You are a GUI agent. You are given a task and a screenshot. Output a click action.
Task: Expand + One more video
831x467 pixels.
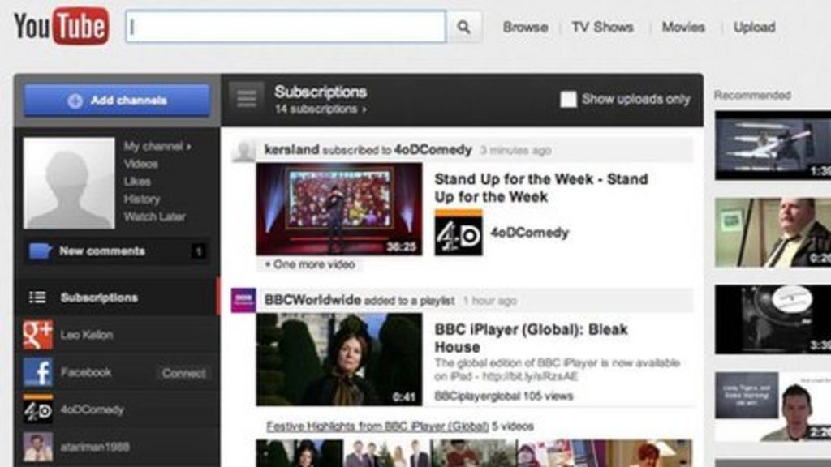pyautogui.click(x=309, y=264)
